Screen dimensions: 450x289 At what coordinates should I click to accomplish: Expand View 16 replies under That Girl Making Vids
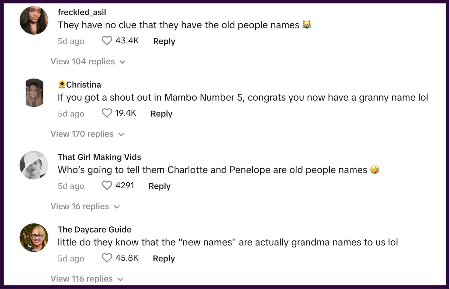click(x=80, y=206)
